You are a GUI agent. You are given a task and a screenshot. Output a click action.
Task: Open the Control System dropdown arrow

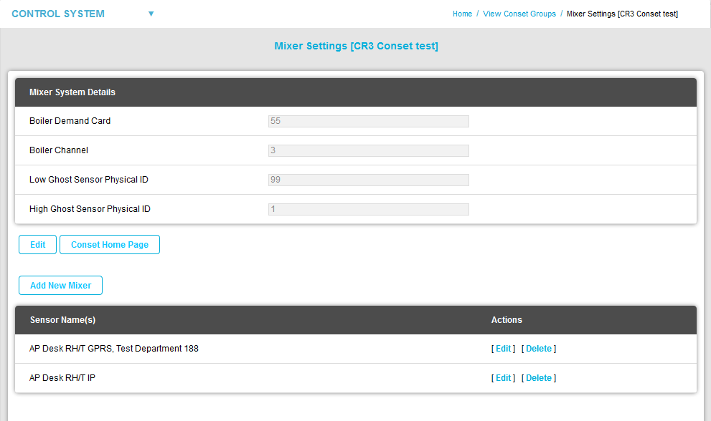pyautogui.click(x=151, y=14)
